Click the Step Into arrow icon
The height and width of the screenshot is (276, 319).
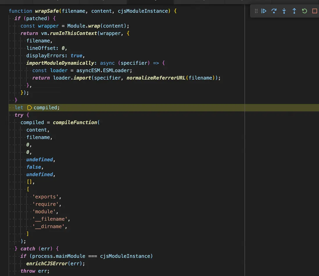point(284,11)
